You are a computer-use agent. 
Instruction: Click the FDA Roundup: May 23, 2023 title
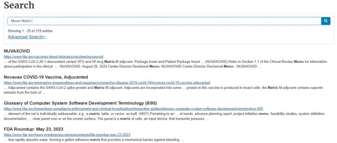[x=34, y=129]
